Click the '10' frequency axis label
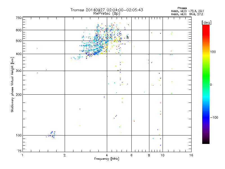Viewport: 225px width, 169px height. (163, 155)
